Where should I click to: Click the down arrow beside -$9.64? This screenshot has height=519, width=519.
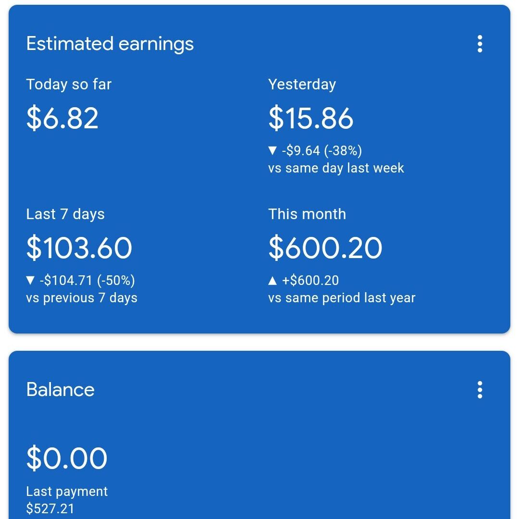(x=272, y=151)
